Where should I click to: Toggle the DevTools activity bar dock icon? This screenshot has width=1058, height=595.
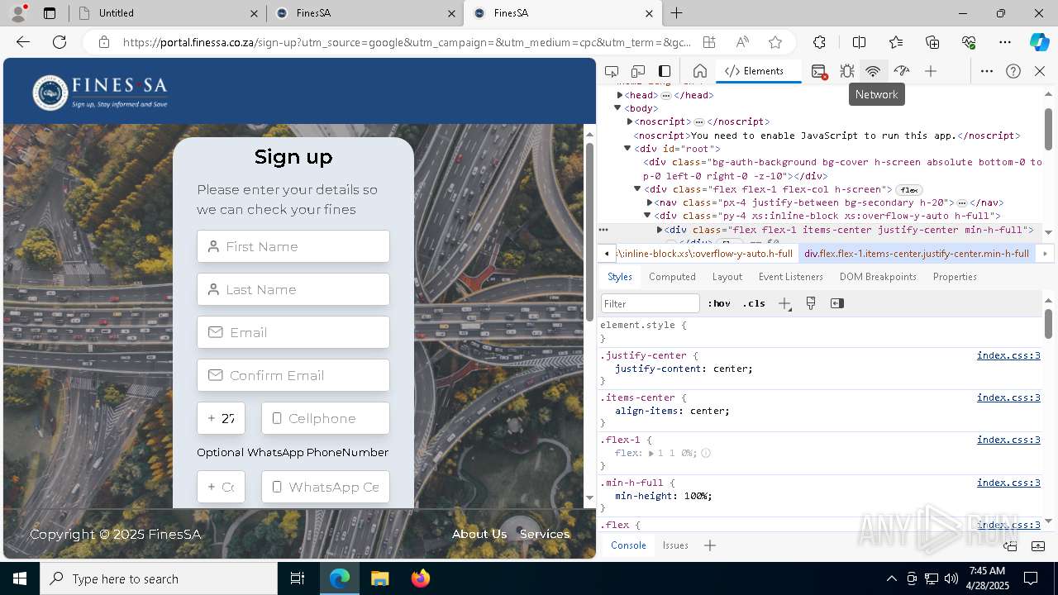tap(665, 71)
